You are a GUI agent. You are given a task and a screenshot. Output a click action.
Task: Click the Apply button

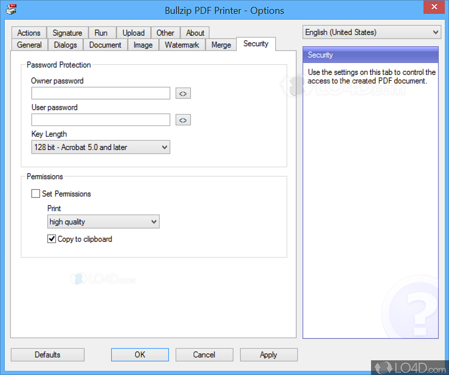(x=268, y=355)
